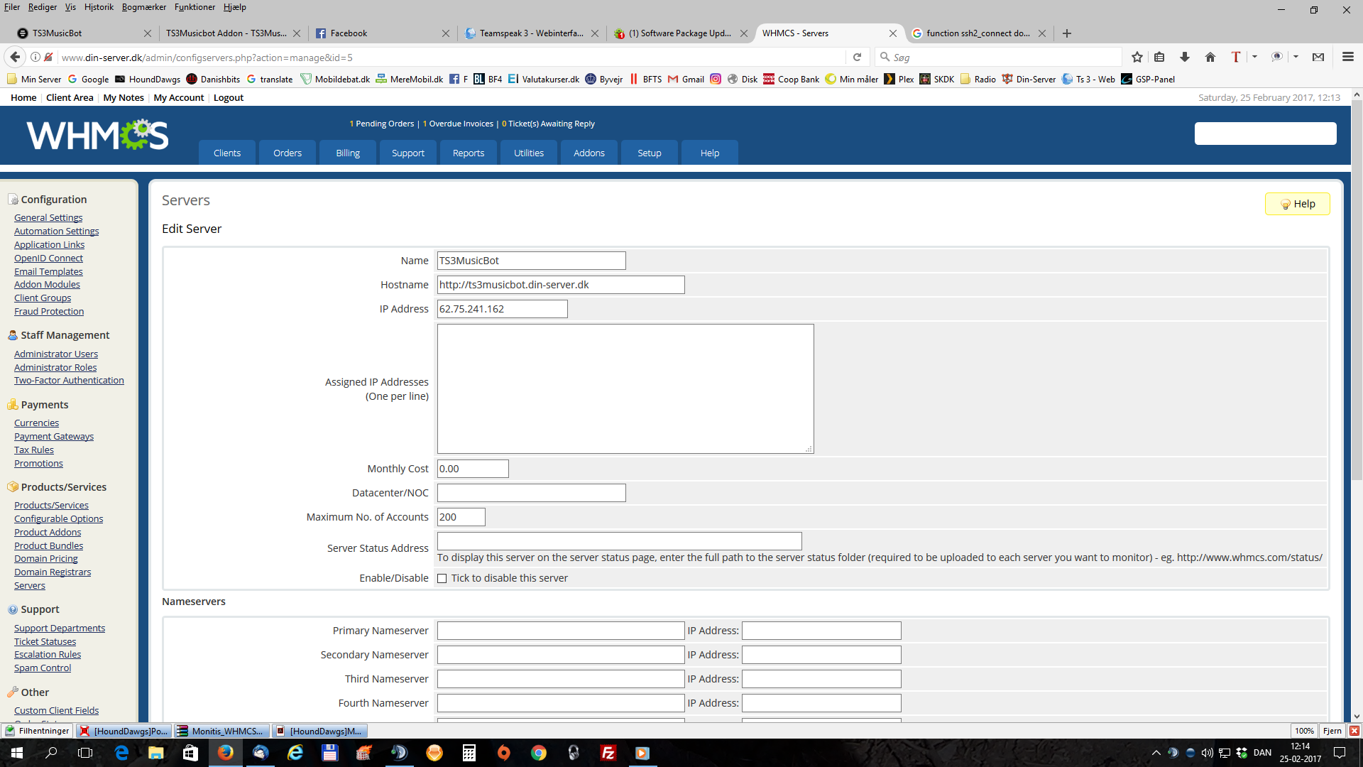Open the Utilities tab
This screenshot has width=1363, height=767.
click(x=529, y=152)
